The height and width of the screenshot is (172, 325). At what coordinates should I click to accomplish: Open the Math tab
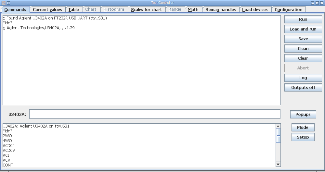tap(193, 9)
